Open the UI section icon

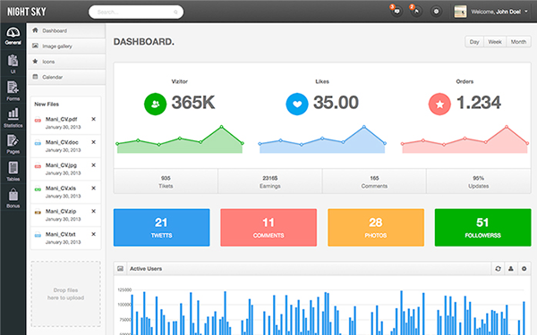point(13,61)
